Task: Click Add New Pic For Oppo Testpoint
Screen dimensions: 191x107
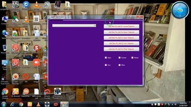Action: (x=121, y=38)
